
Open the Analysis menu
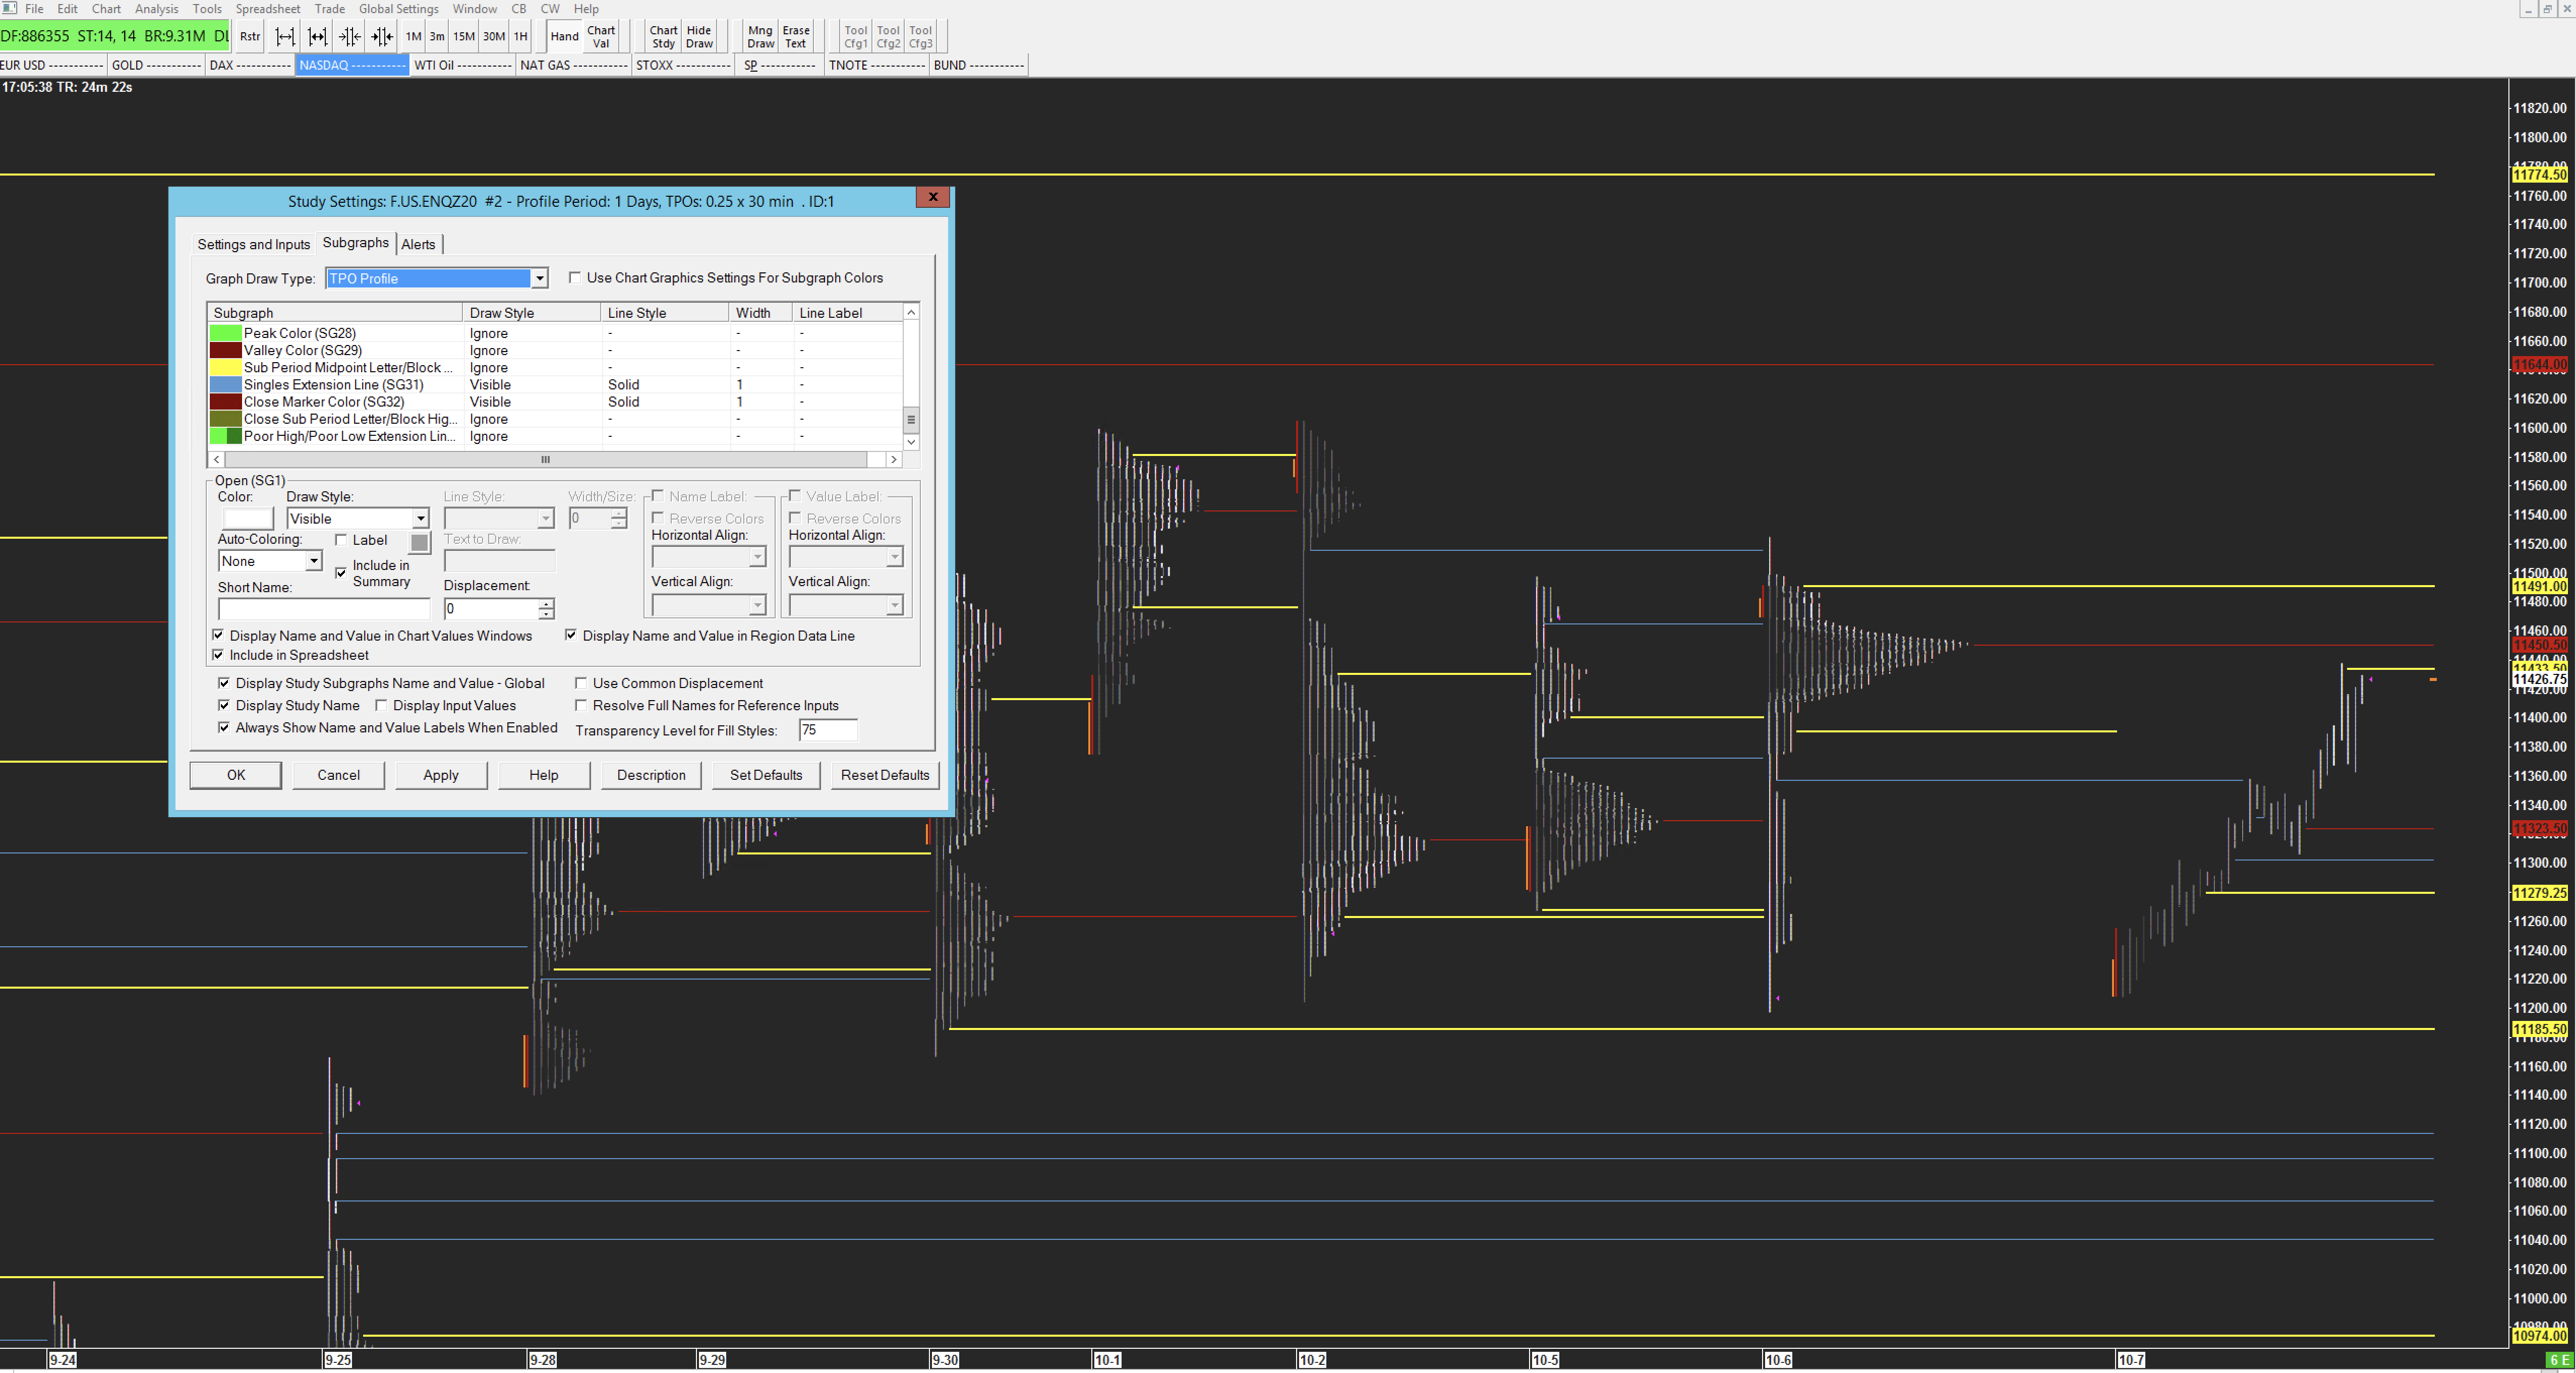pos(156,8)
